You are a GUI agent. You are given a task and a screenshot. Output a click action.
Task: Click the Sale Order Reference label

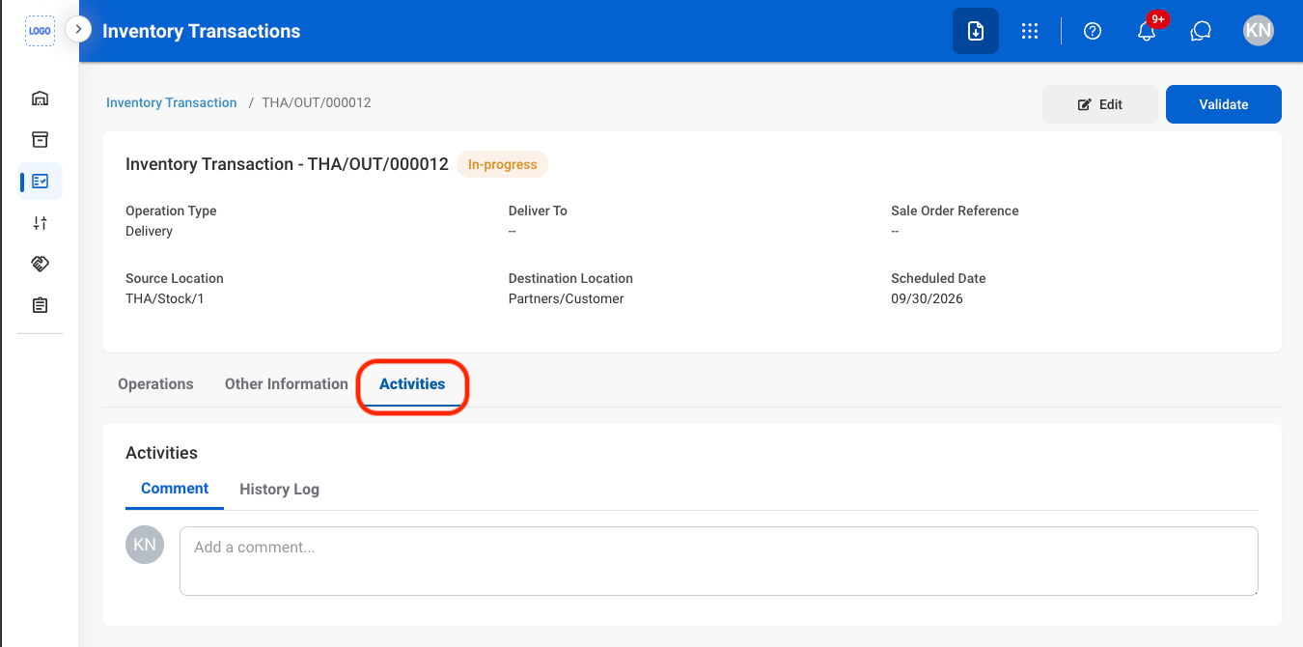[x=955, y=211]
